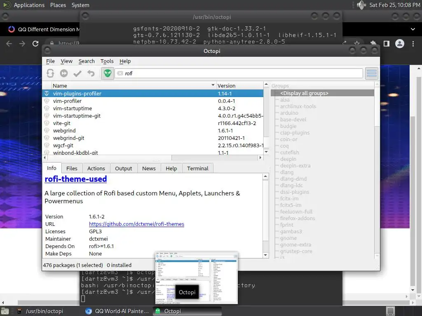Click the volume speaker icon in panel
Screen dimensions: 422x316
pyautogui.click(x=361, y=5)
